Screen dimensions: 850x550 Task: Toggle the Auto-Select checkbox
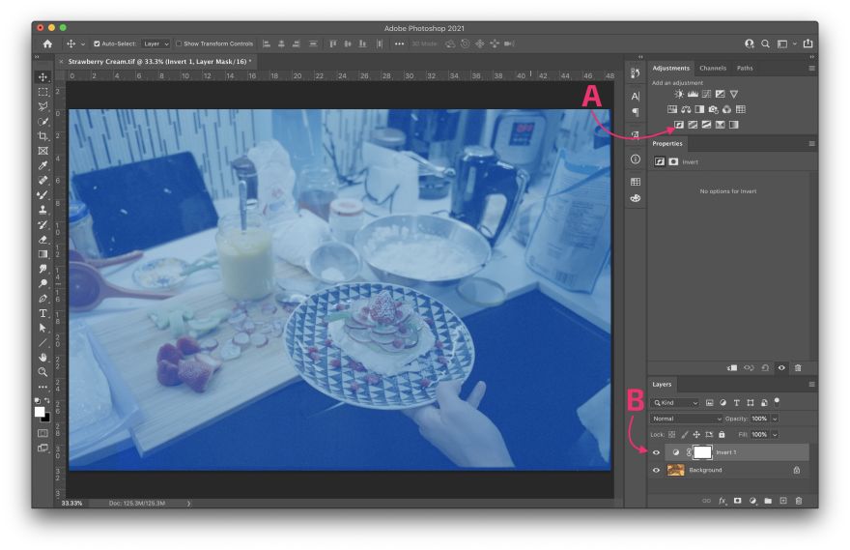tap(97, 43)
